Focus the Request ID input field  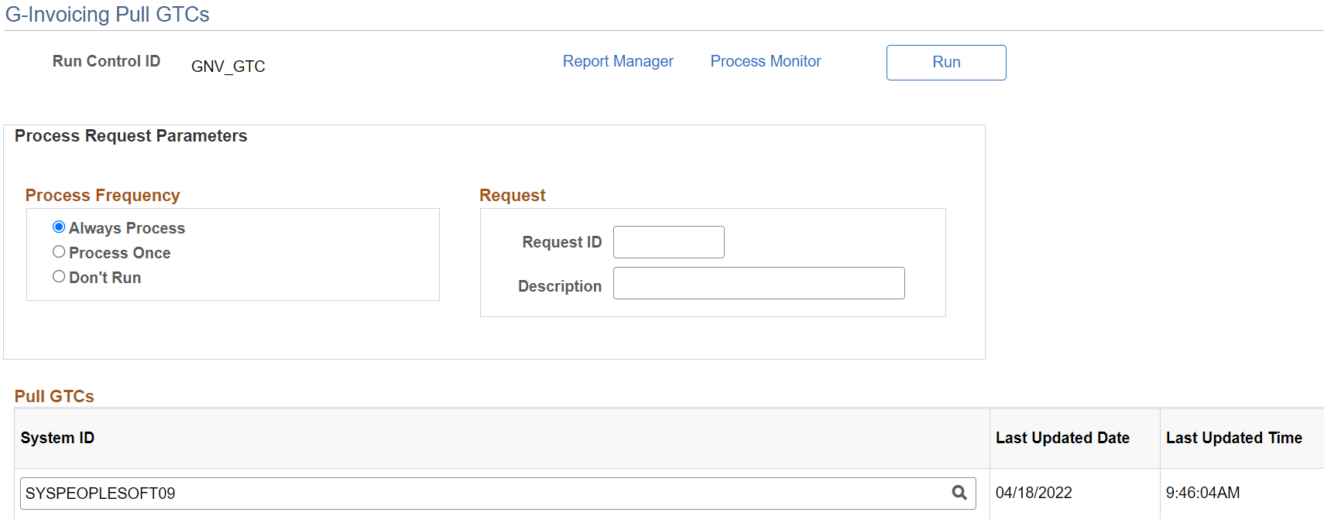click(x=669, y=242)
